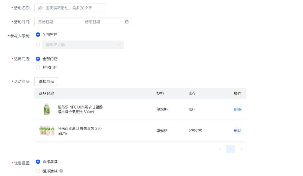303x176 pixels.
Task: Click next page arrow in pagination
Action: [x=241, y=149]
